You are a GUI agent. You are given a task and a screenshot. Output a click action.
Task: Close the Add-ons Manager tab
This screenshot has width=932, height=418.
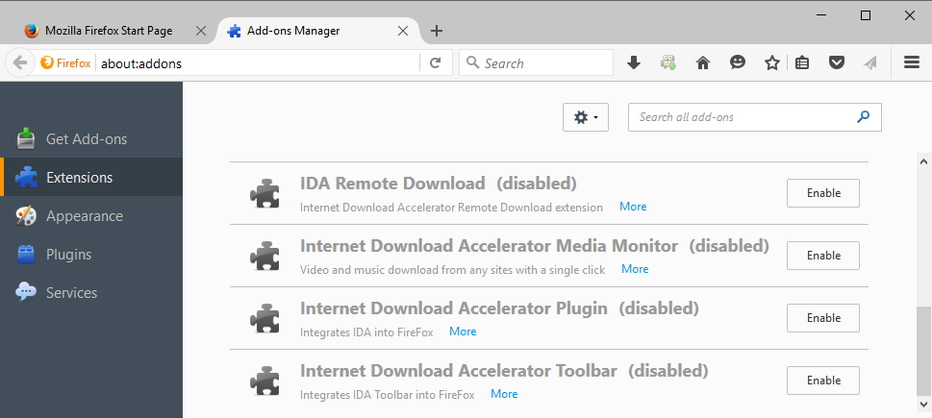(403, 31)
